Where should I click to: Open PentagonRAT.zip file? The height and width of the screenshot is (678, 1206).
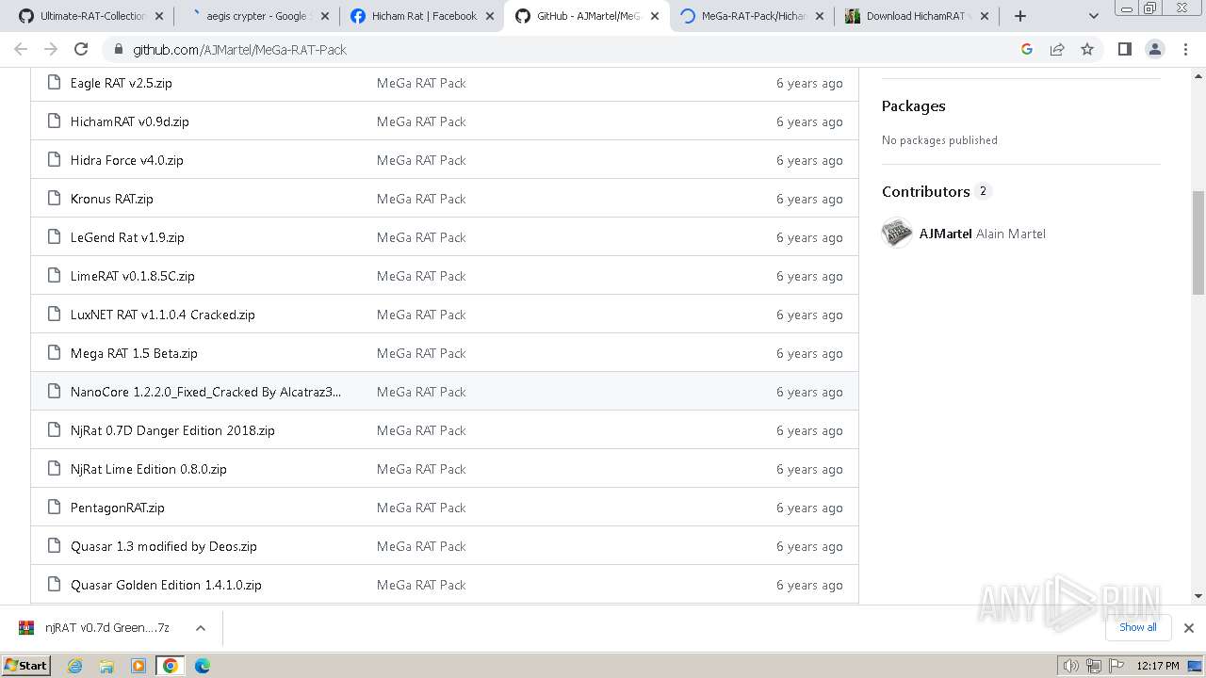[117, 508]
